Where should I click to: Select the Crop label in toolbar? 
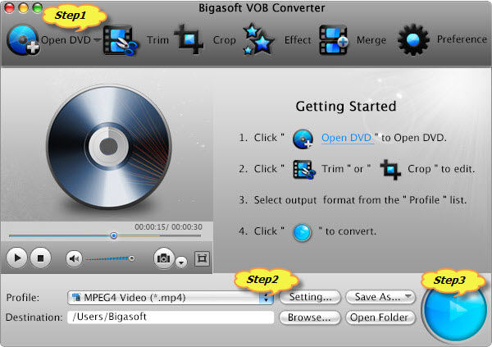click(224, 40)
